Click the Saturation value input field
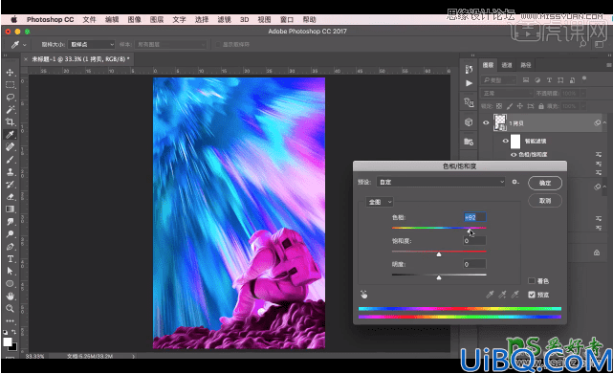 (x=474, y=241)
